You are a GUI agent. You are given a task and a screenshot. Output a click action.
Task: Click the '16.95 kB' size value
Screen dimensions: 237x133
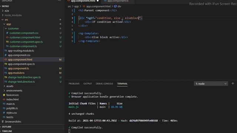click(117, 107)
